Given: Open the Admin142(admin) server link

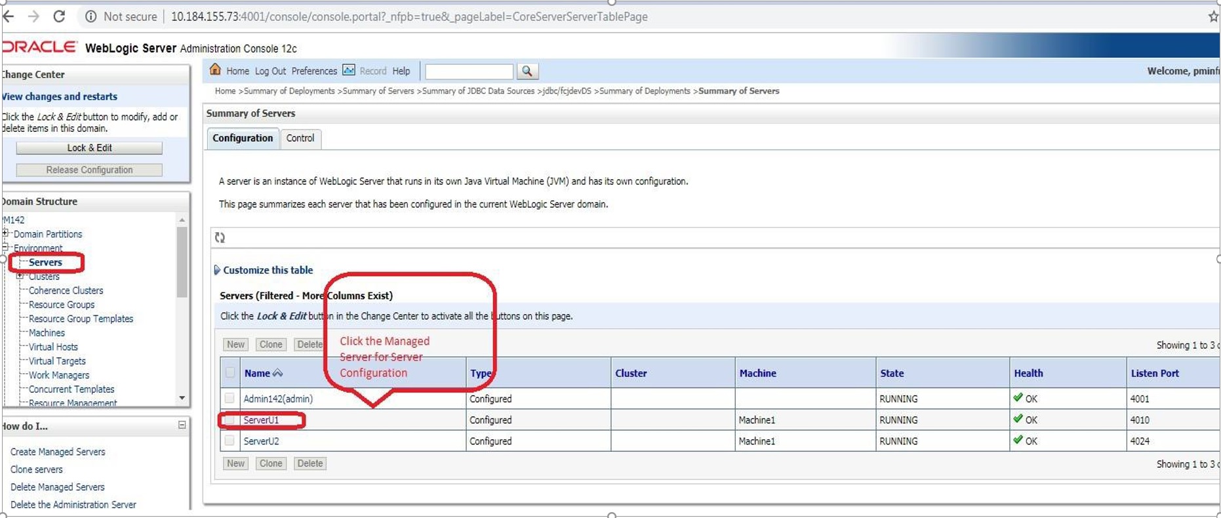Looking at the screenshot, I should click(x=278, y=398).
